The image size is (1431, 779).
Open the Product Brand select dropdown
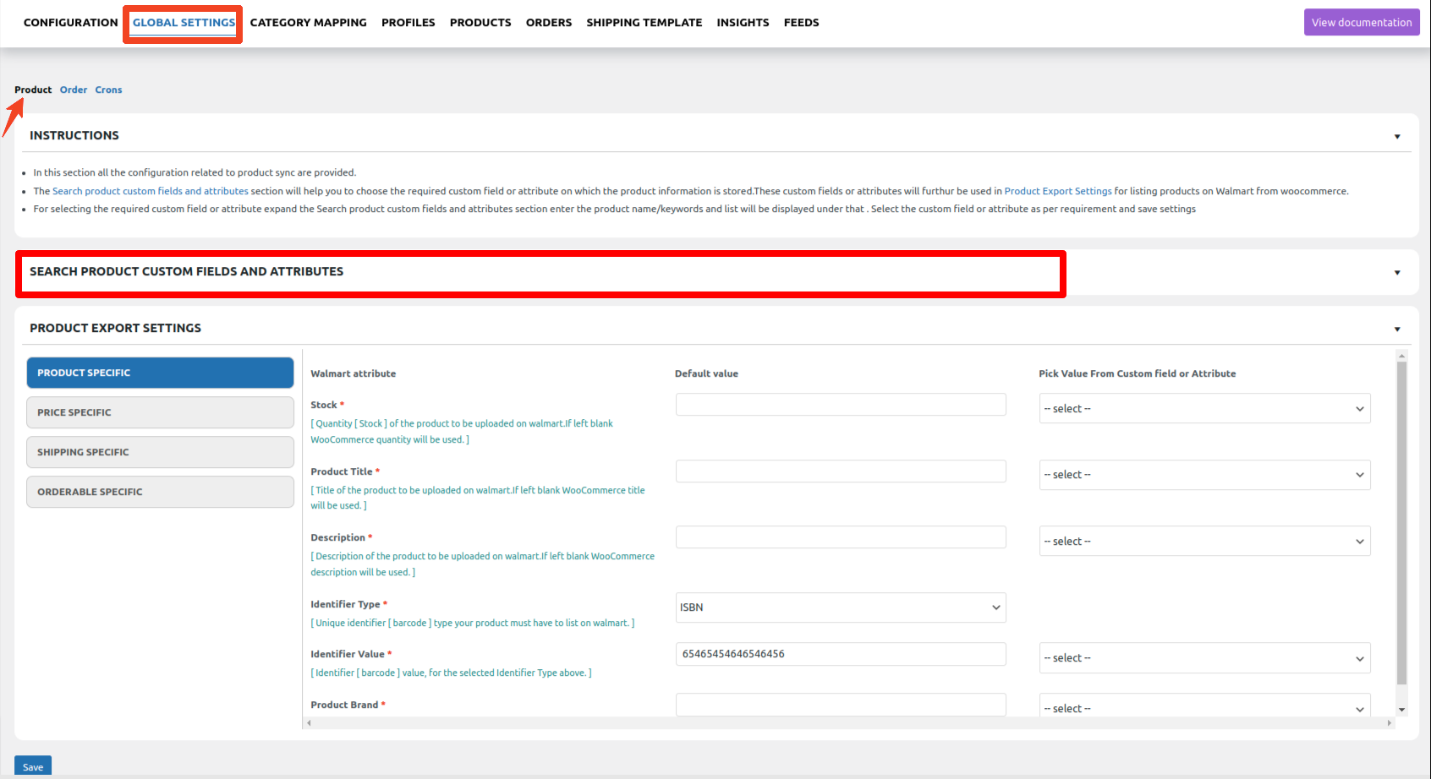point(1203,707)
